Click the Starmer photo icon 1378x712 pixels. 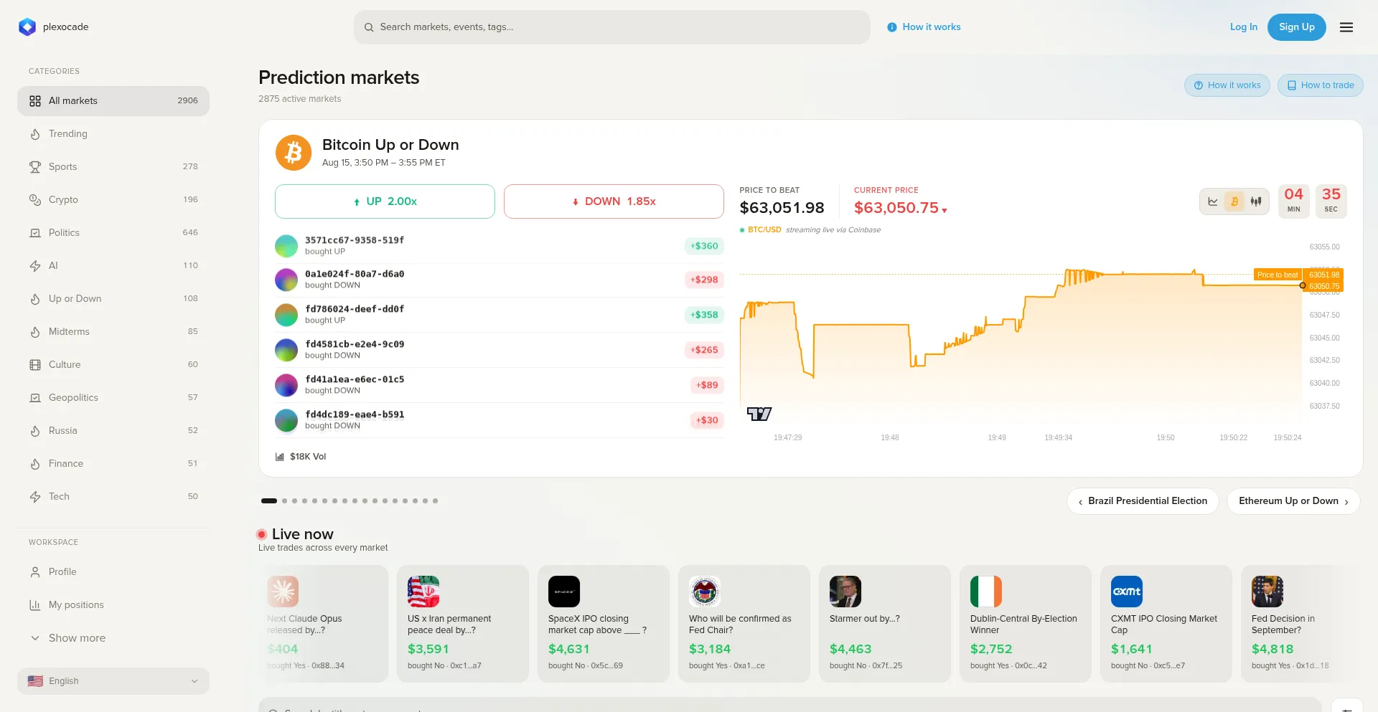pyautogui.click(x=845, y=592)
